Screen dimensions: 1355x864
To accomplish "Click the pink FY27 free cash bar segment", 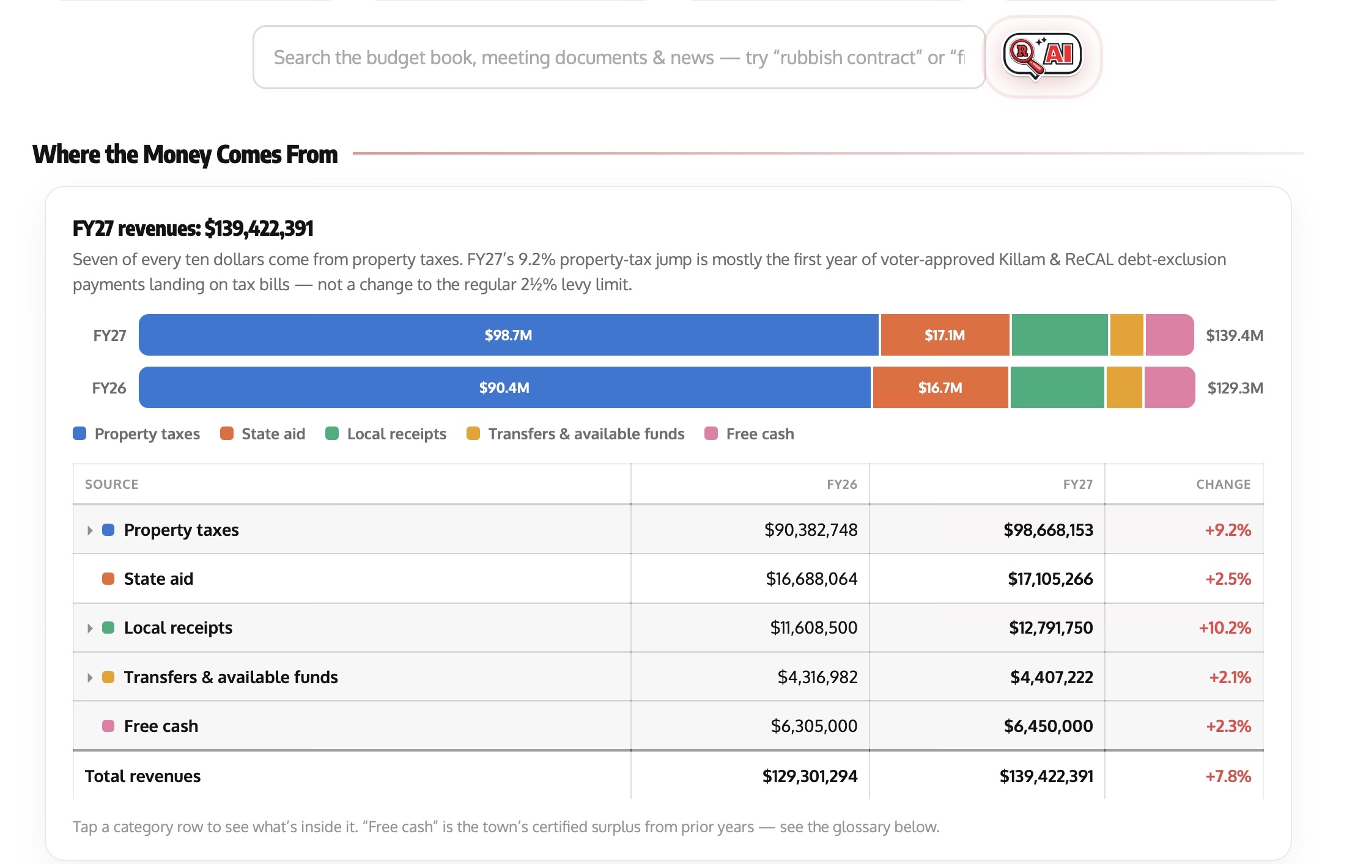I will coord(1170,335).
